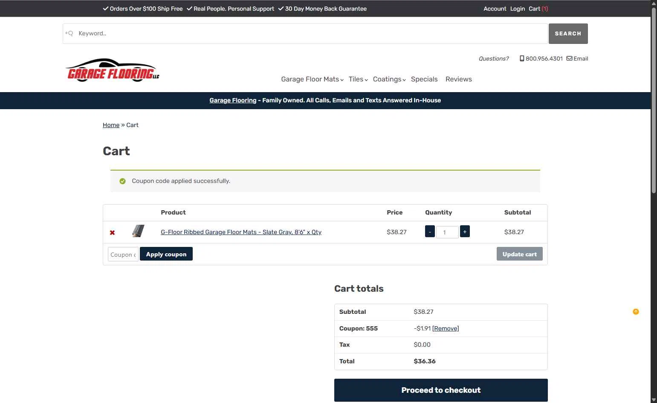
Task: Expand the Garage Floor Mats menu
Action: pyautogui.click(x=312, y=79)
